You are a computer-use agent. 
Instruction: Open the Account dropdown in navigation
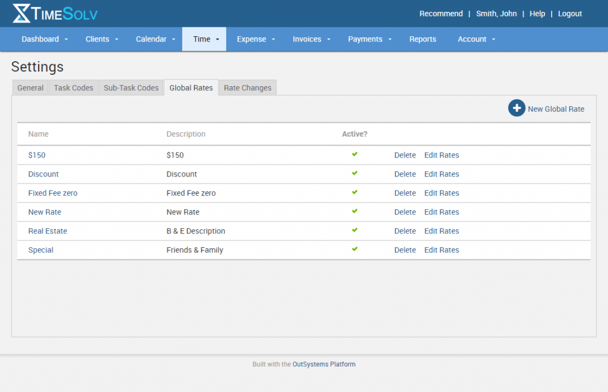tap(476, 39)
